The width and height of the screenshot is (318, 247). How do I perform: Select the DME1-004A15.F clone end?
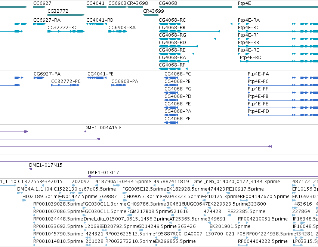(x=85, y=132)
